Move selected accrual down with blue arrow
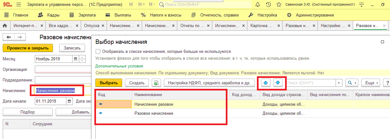The image size is (390, 139). (278, 83)
